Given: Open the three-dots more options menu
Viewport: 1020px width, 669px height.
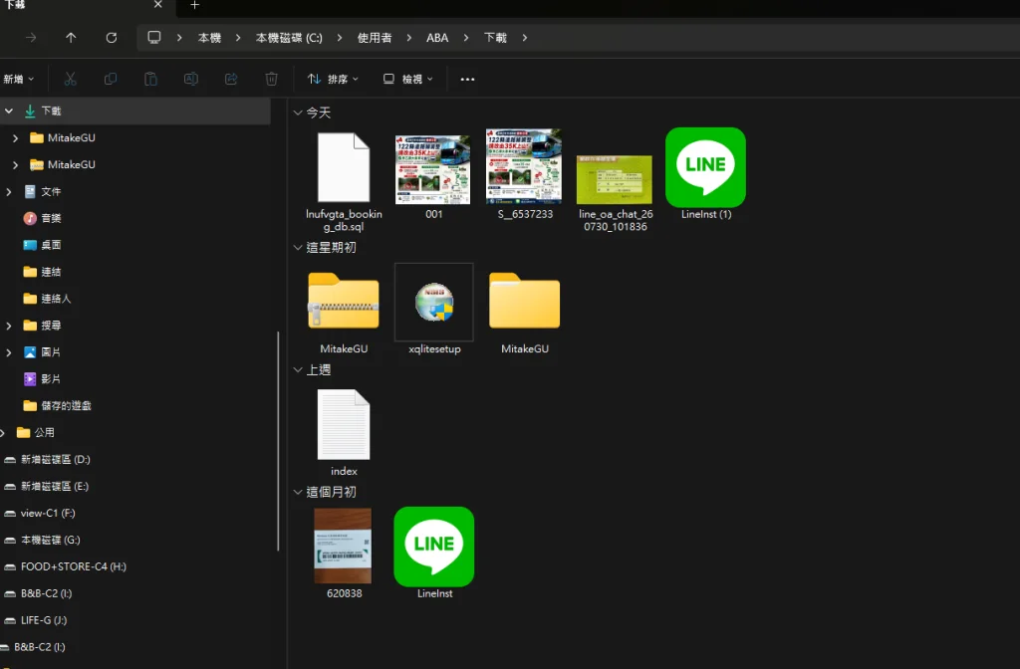Looking at the screenshot, I should [x=467, y=80].
